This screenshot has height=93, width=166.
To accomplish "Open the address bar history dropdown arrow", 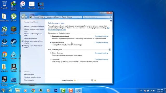I will click(x=78, y=17).
